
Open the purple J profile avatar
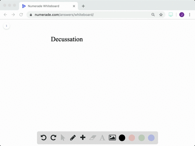pyautogui.click(x=182, y=15)
